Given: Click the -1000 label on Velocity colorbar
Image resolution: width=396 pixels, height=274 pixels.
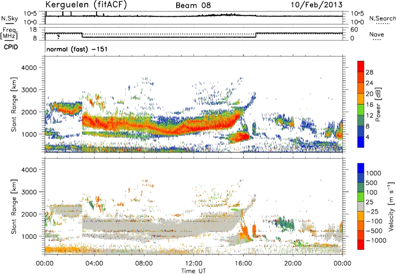Looking at the screenshot, I should pos(376,240).
